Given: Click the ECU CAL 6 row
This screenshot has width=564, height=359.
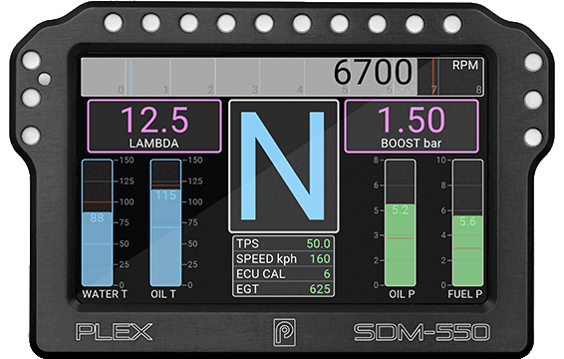Looking at the screenshot, I should point(283,274).
